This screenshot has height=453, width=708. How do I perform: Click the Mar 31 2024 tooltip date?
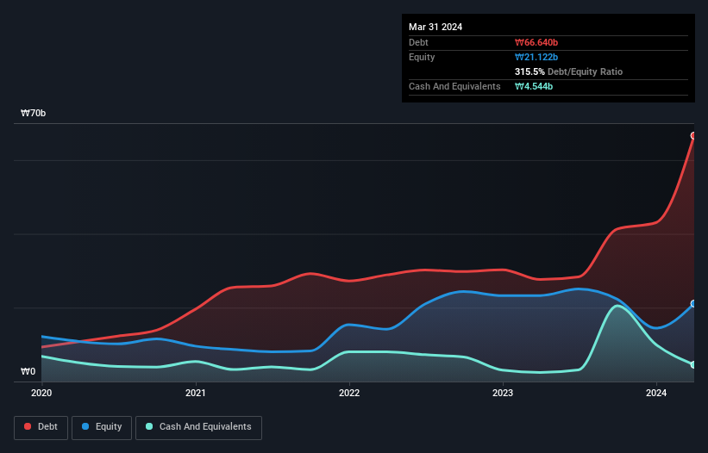pos(435,27)
